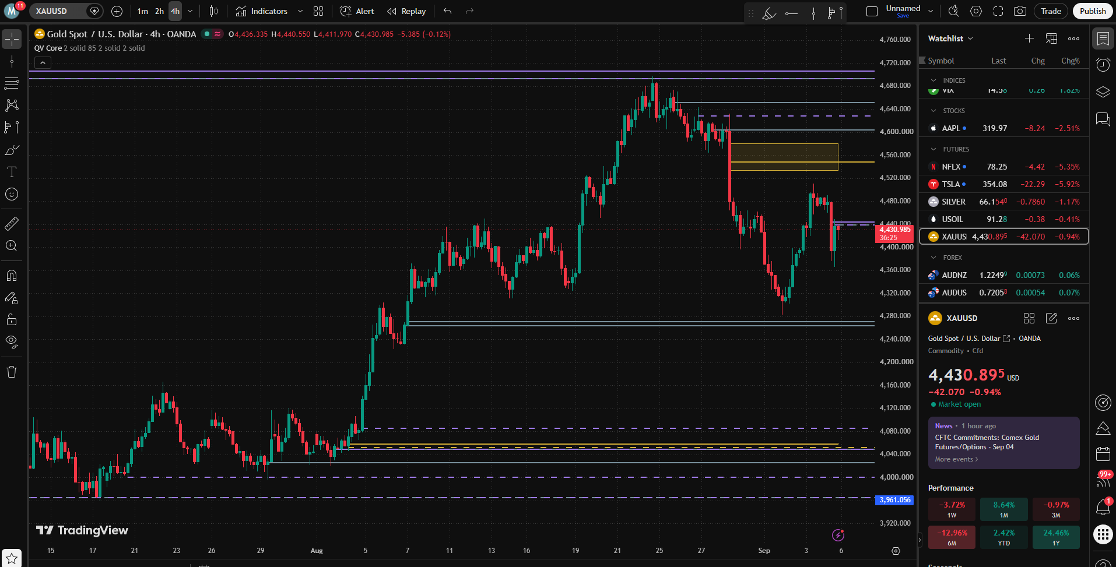
Task: Expand the favorite indicators dropdown
Action: click(300, 11)
